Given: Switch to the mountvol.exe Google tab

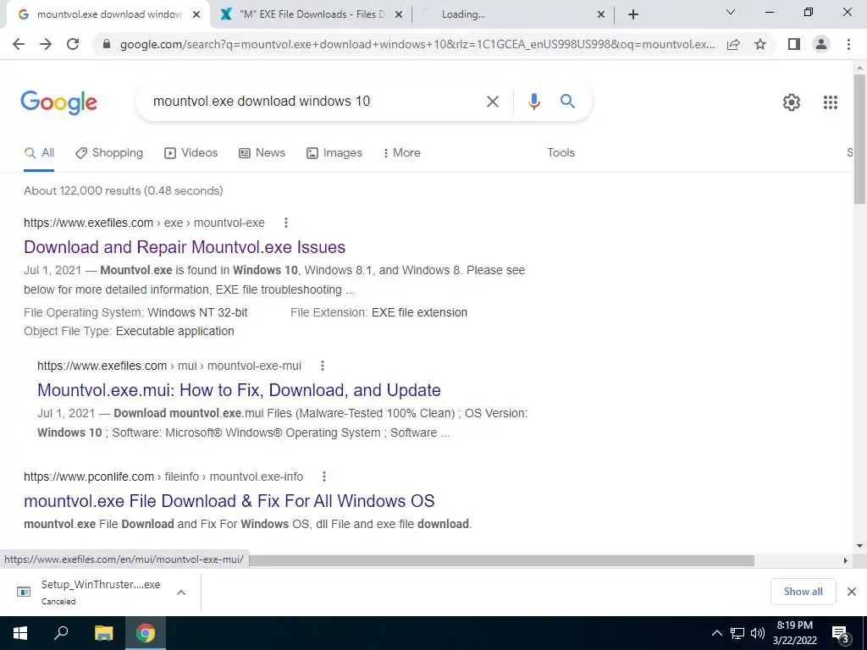Looking at the screenshot, I should [x=108, y=15].
